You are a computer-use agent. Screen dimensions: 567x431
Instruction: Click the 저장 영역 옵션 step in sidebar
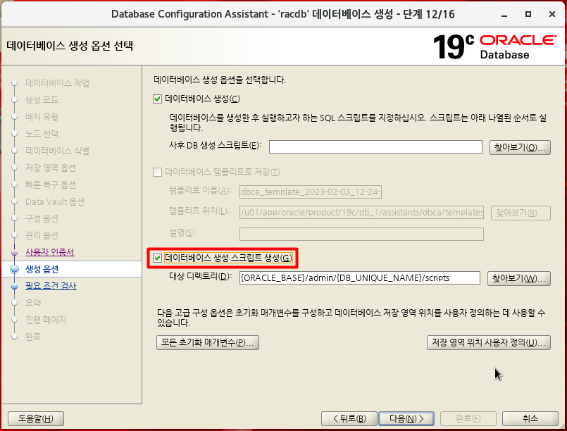click(51, 168)
